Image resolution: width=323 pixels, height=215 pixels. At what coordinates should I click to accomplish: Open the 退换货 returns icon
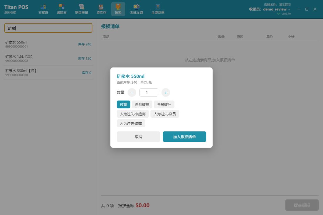click(62, 9)
